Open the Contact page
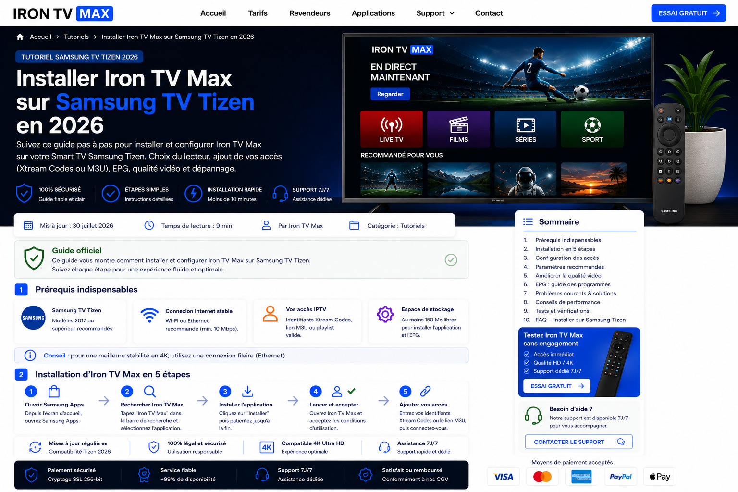The height and width of the screenshot is (492, 738). coord(489,13)
